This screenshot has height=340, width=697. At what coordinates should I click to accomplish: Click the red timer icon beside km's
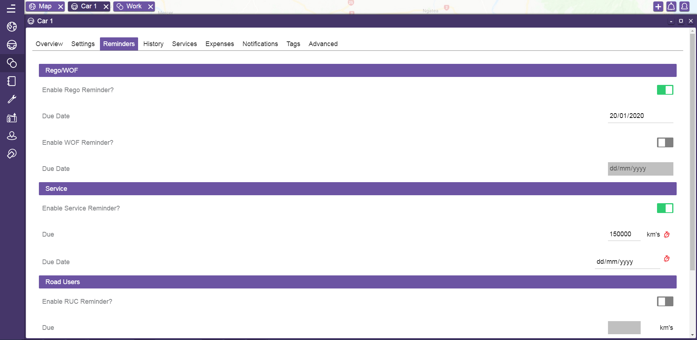click(667, 234)
